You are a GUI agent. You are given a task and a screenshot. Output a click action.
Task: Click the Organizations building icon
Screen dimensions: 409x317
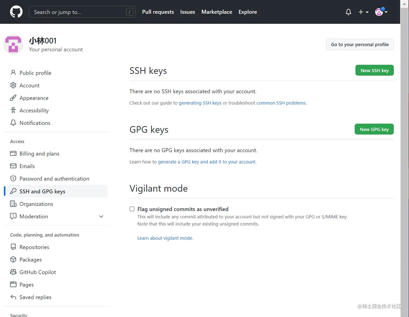tap(13, 204)
